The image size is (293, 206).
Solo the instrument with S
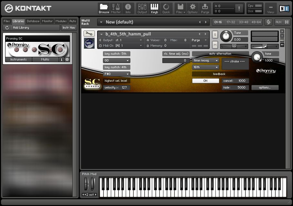point(215,34)
